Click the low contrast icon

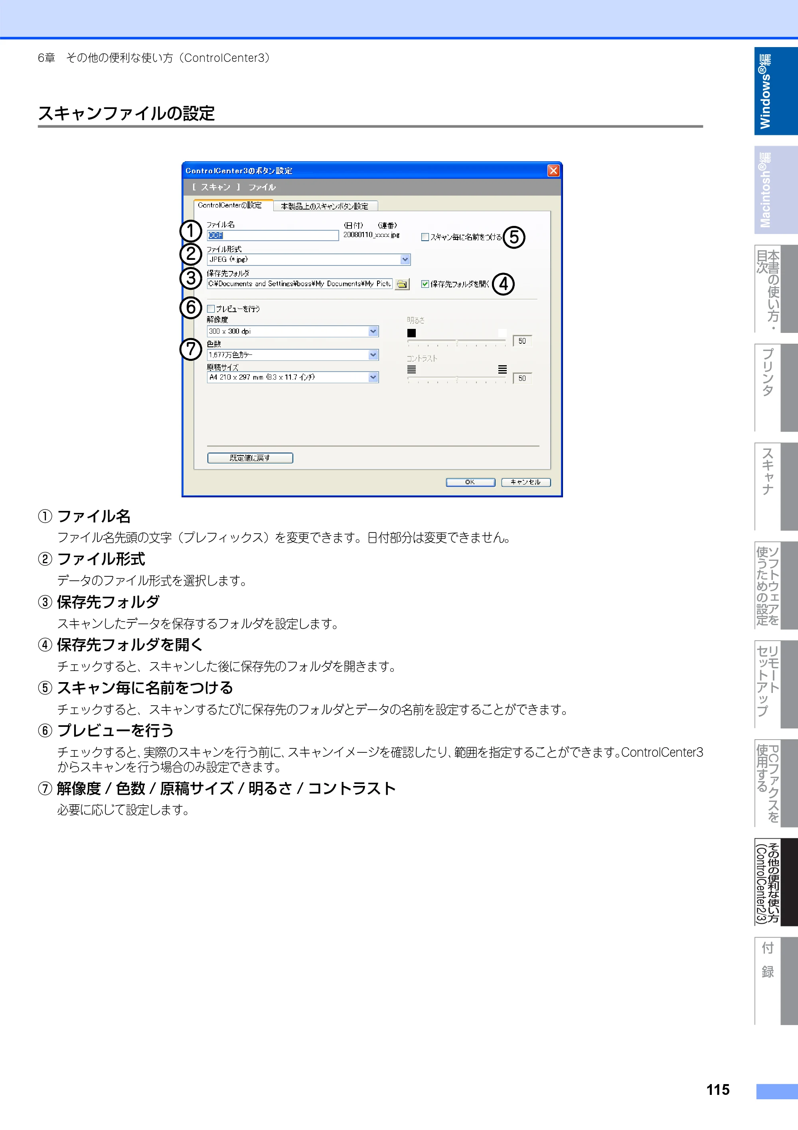411,369
